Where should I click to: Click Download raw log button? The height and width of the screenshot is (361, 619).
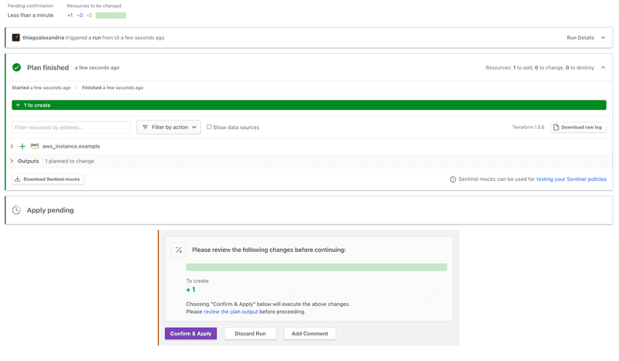[x=578, y=127]
